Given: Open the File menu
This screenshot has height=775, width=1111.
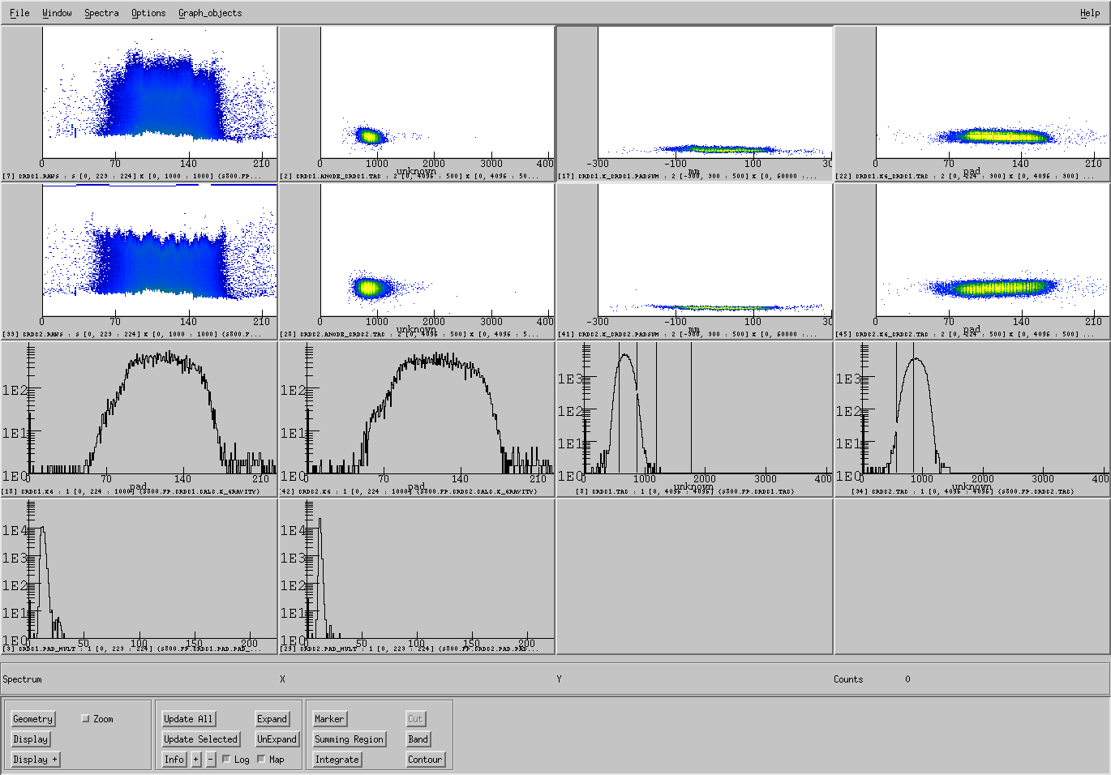Looking at the screenshot, I should [x=19, y=13].
